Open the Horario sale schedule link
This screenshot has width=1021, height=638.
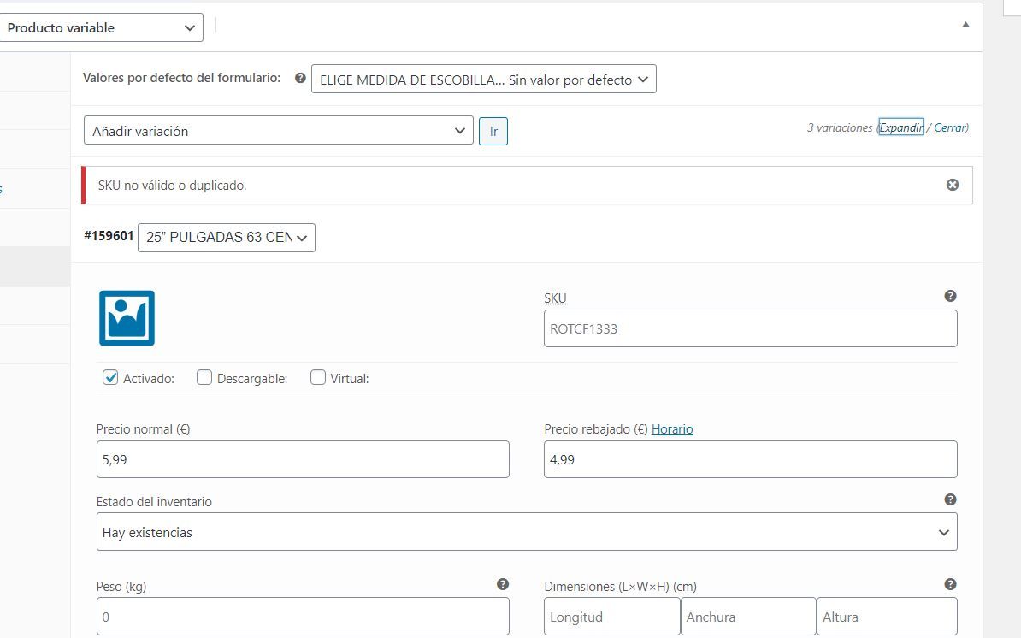click(x=672, y=429)
